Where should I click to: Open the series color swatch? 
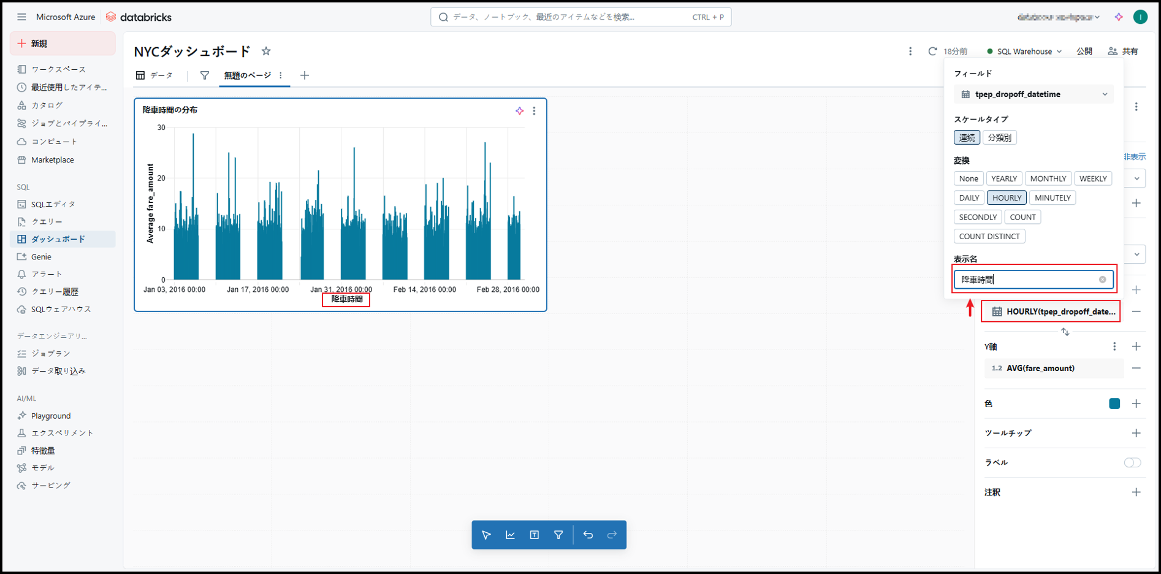click(1114, 404)
